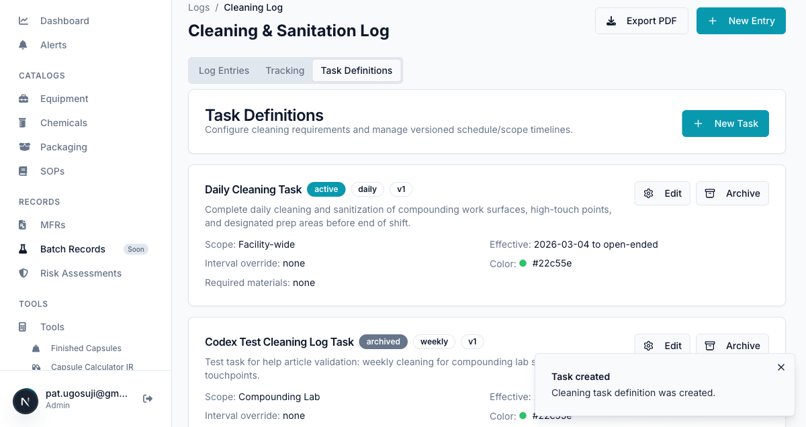Select the Alerts bell icon
806x427 pixels.
[23, 45]
